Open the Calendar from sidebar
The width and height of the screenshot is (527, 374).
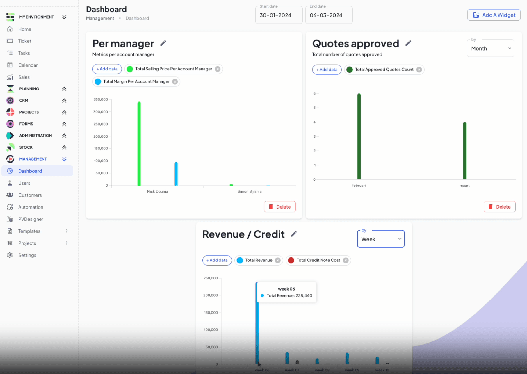click(28, 65)
